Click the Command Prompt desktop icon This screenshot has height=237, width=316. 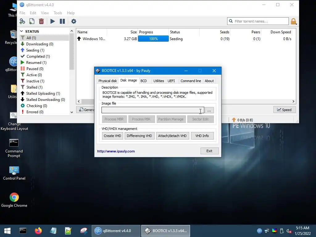point(14,148)
